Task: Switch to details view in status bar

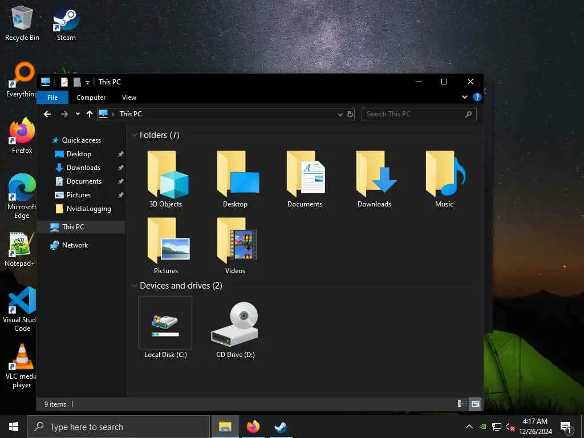Action: pyautogui.click(x=462, y=404)
